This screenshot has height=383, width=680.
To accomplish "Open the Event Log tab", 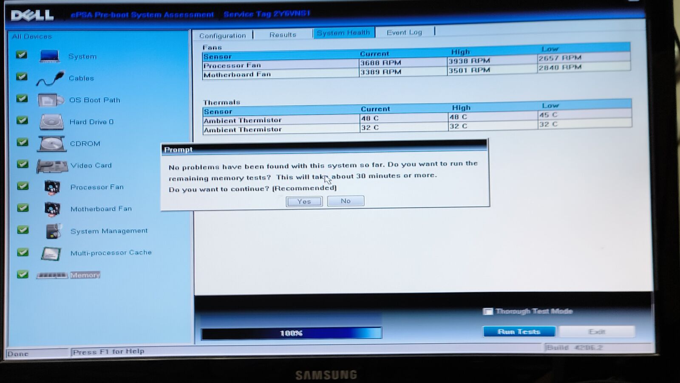I will [x=404, y=32].
